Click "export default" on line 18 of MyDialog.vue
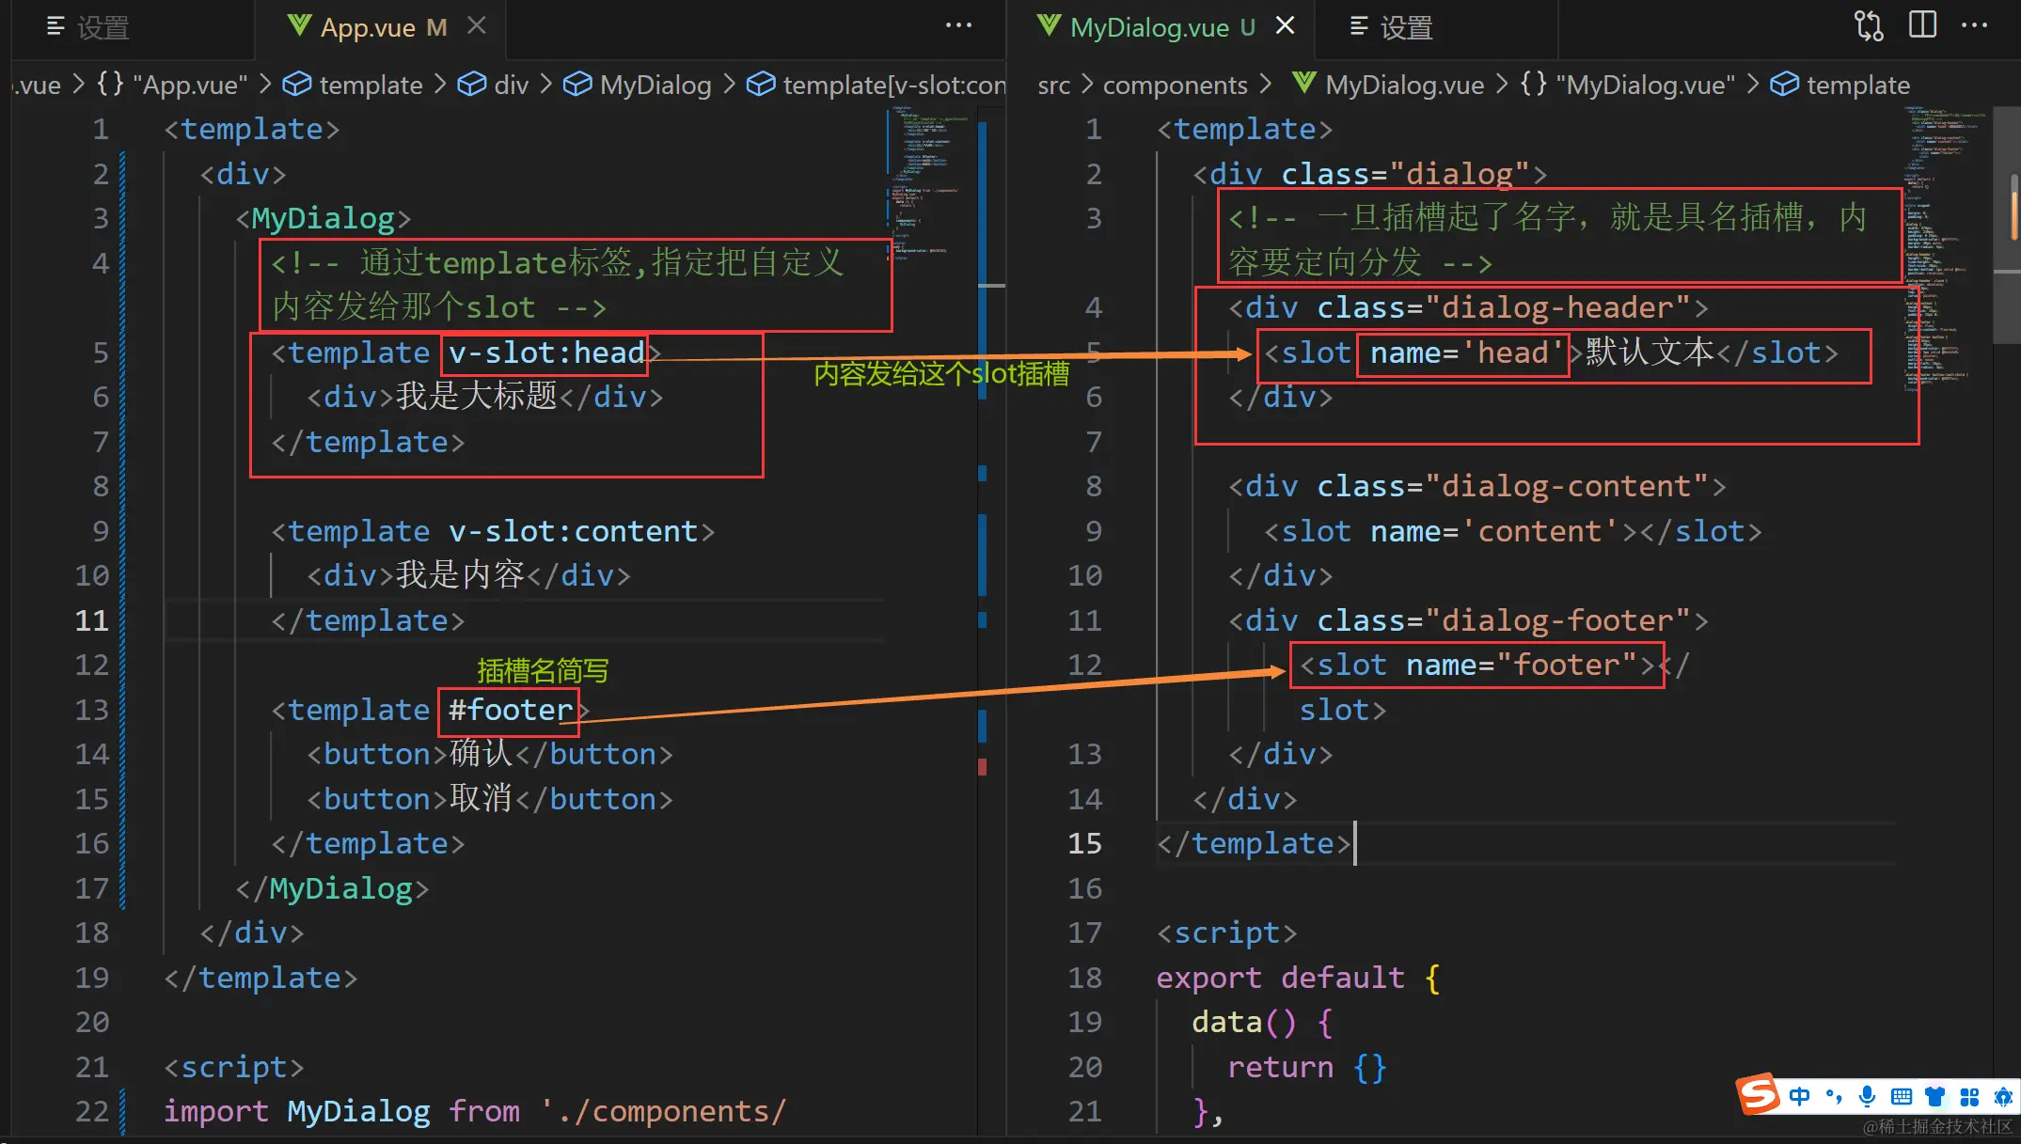2021x1144 pixels. coord(1280,978)
